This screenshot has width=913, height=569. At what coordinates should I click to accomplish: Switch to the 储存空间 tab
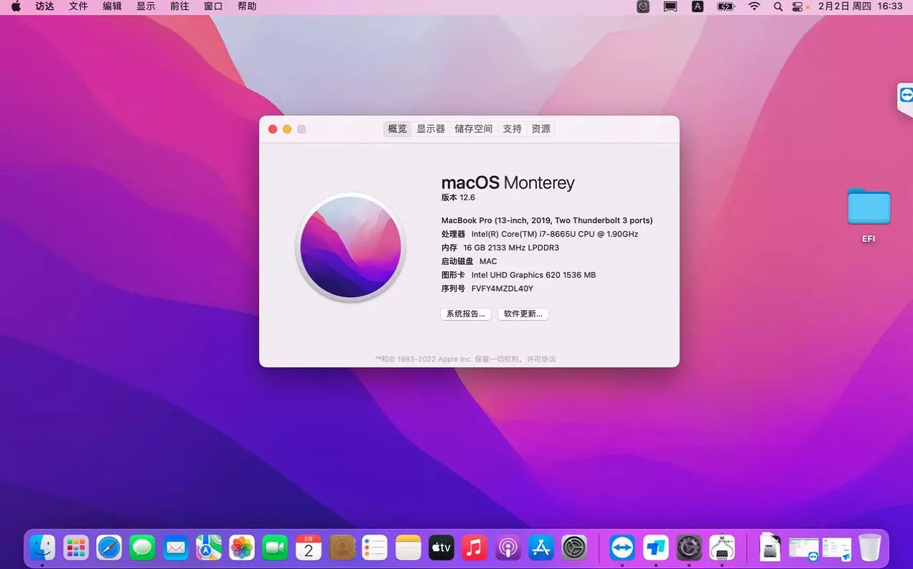click(x=474, y=128)
